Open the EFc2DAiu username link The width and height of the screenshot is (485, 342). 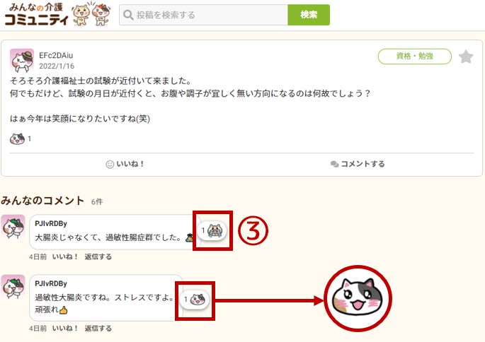pyautogui.click(x=56, y=56)
